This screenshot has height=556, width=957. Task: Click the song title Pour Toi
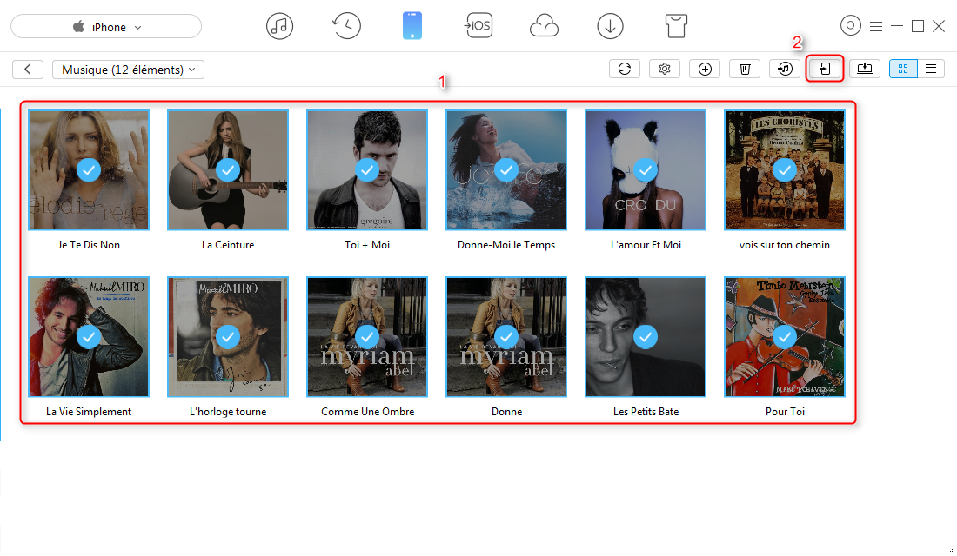tap(785, 412)
